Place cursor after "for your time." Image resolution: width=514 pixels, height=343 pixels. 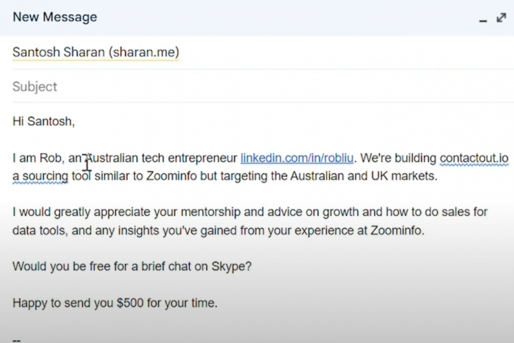(218, 303)
